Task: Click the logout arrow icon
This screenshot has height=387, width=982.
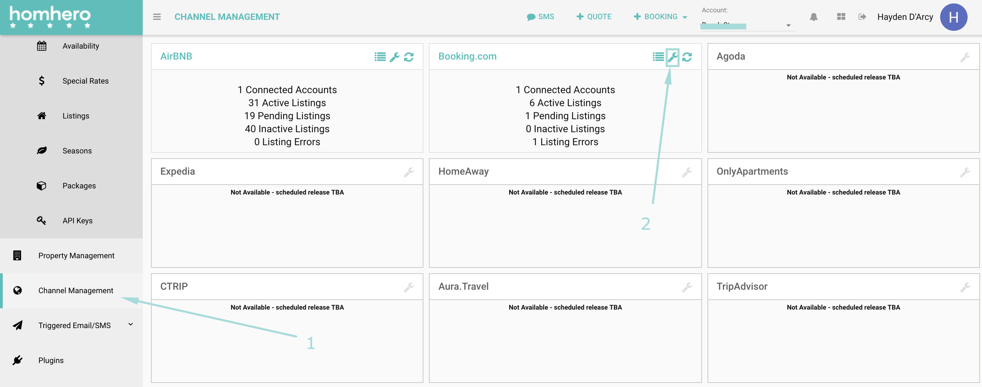Action: tap(862, 17)
